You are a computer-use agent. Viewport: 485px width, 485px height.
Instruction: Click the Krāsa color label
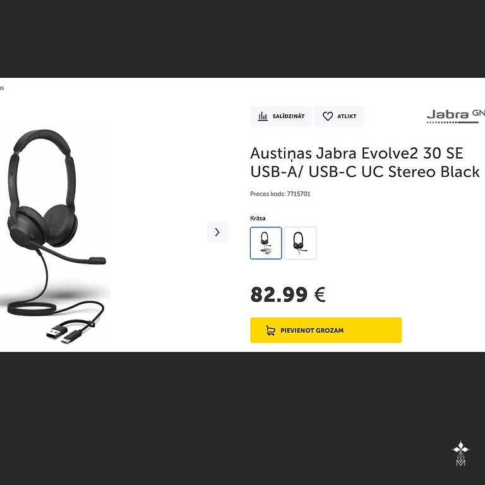pyautogui.click(x=258, y=218)
